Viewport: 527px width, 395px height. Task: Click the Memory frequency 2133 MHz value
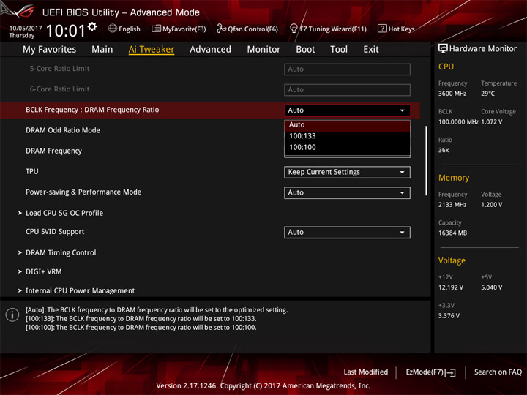point(452,205)
